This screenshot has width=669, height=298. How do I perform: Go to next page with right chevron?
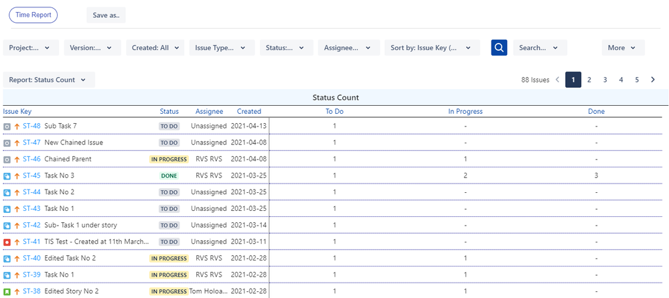(653, 80)
